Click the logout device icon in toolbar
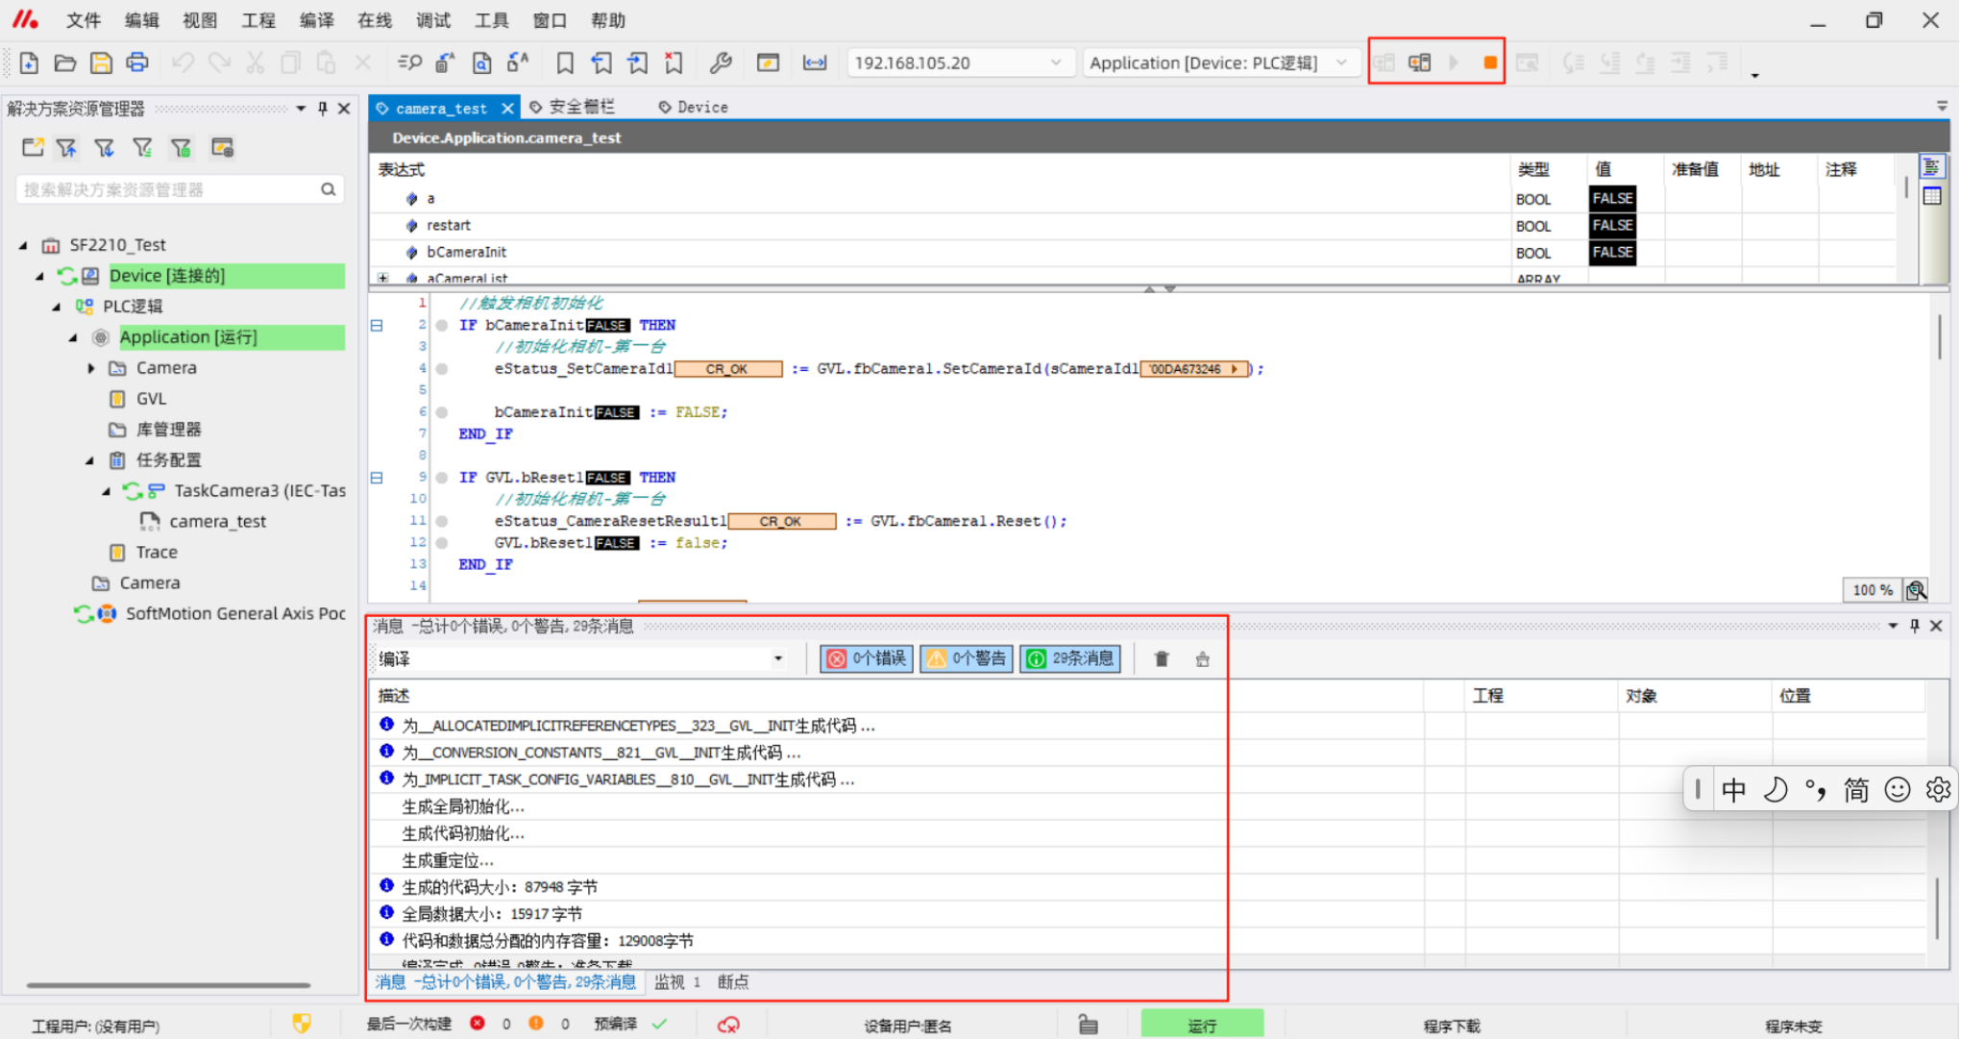 1419,62
